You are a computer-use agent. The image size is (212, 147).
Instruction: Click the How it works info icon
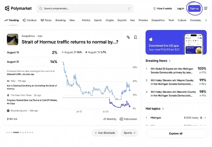(155, 8)
